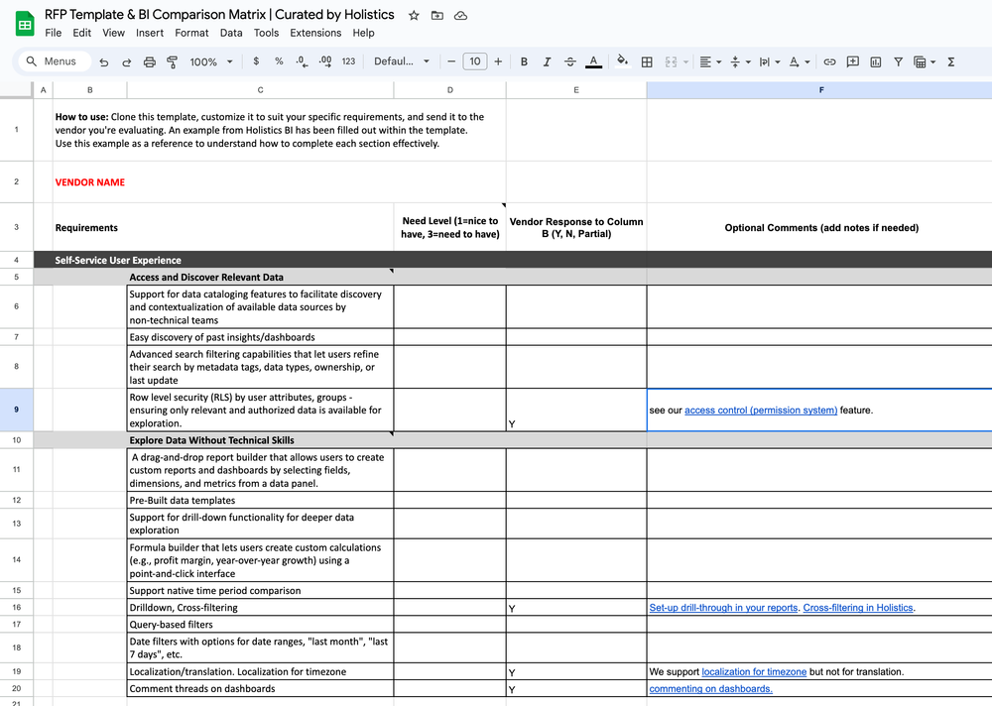Apply currency format with the dollar icon
Screen dimensions: 992x706
coord(255,60)
